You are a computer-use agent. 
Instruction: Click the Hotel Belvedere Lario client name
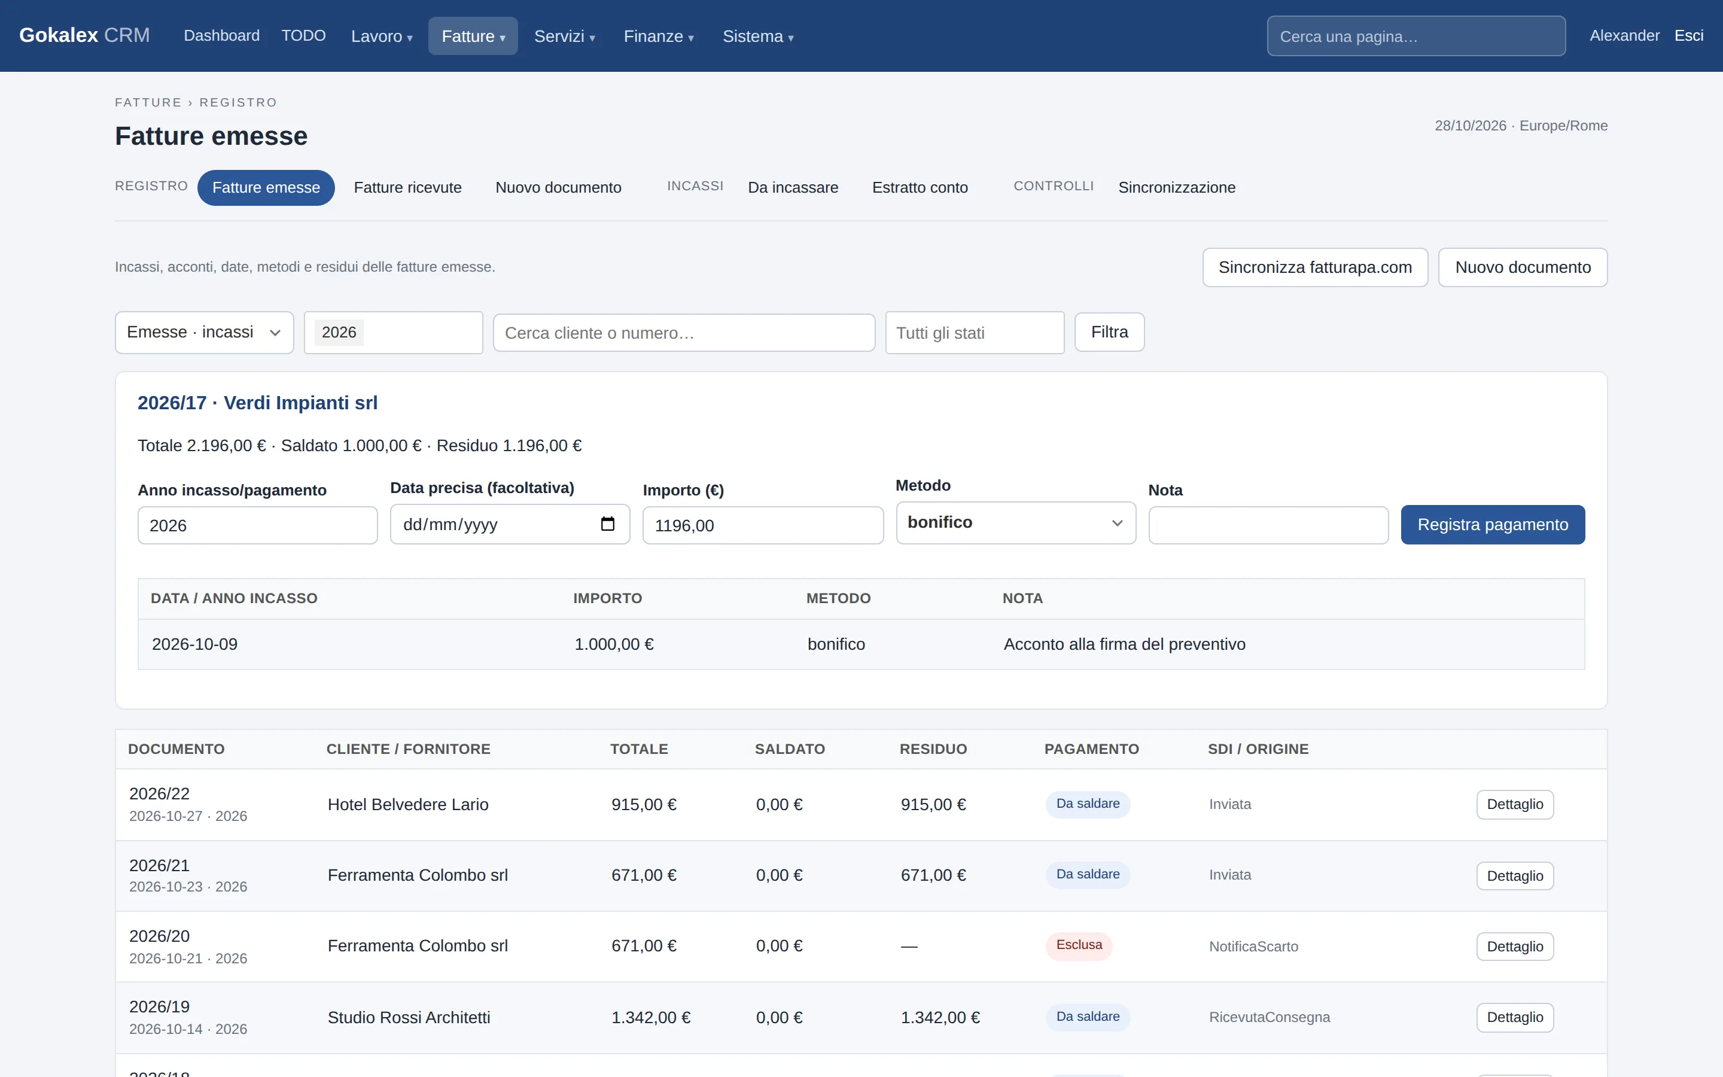pos(407,804)
